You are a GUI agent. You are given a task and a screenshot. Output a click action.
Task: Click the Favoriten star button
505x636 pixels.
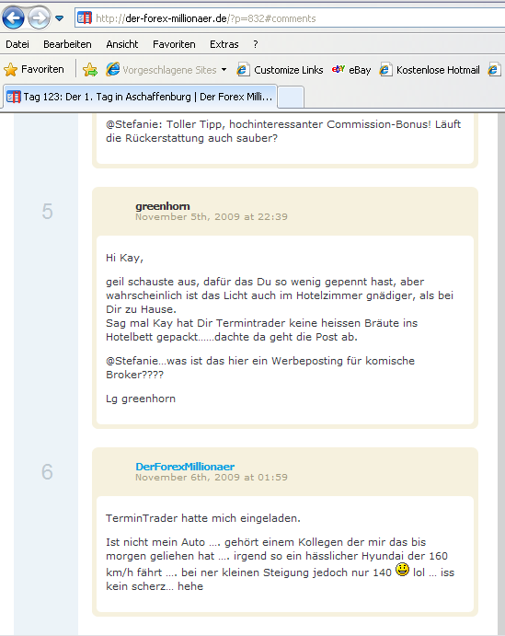click(34, 69)
